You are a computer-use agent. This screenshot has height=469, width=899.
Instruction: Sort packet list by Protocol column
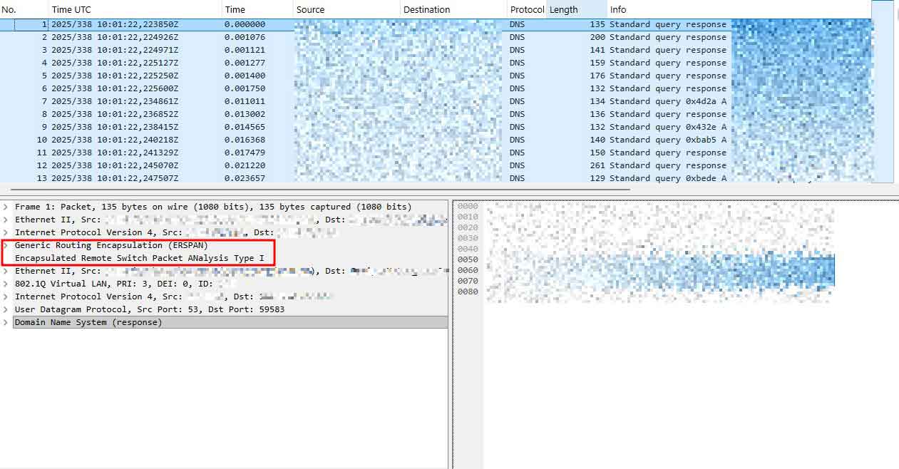point(526,9)
